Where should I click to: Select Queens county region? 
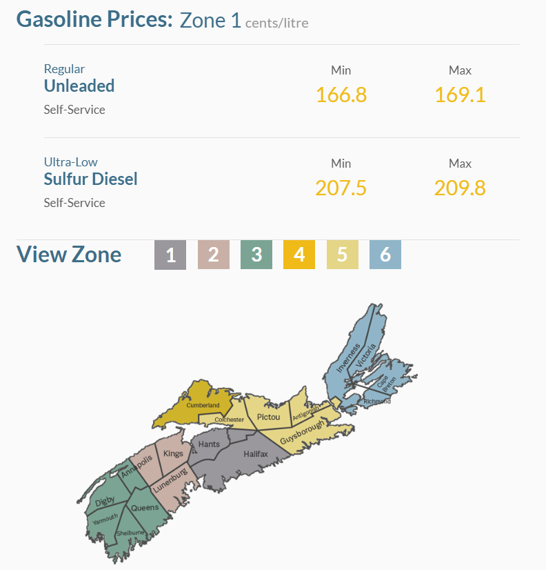point(145,507)
